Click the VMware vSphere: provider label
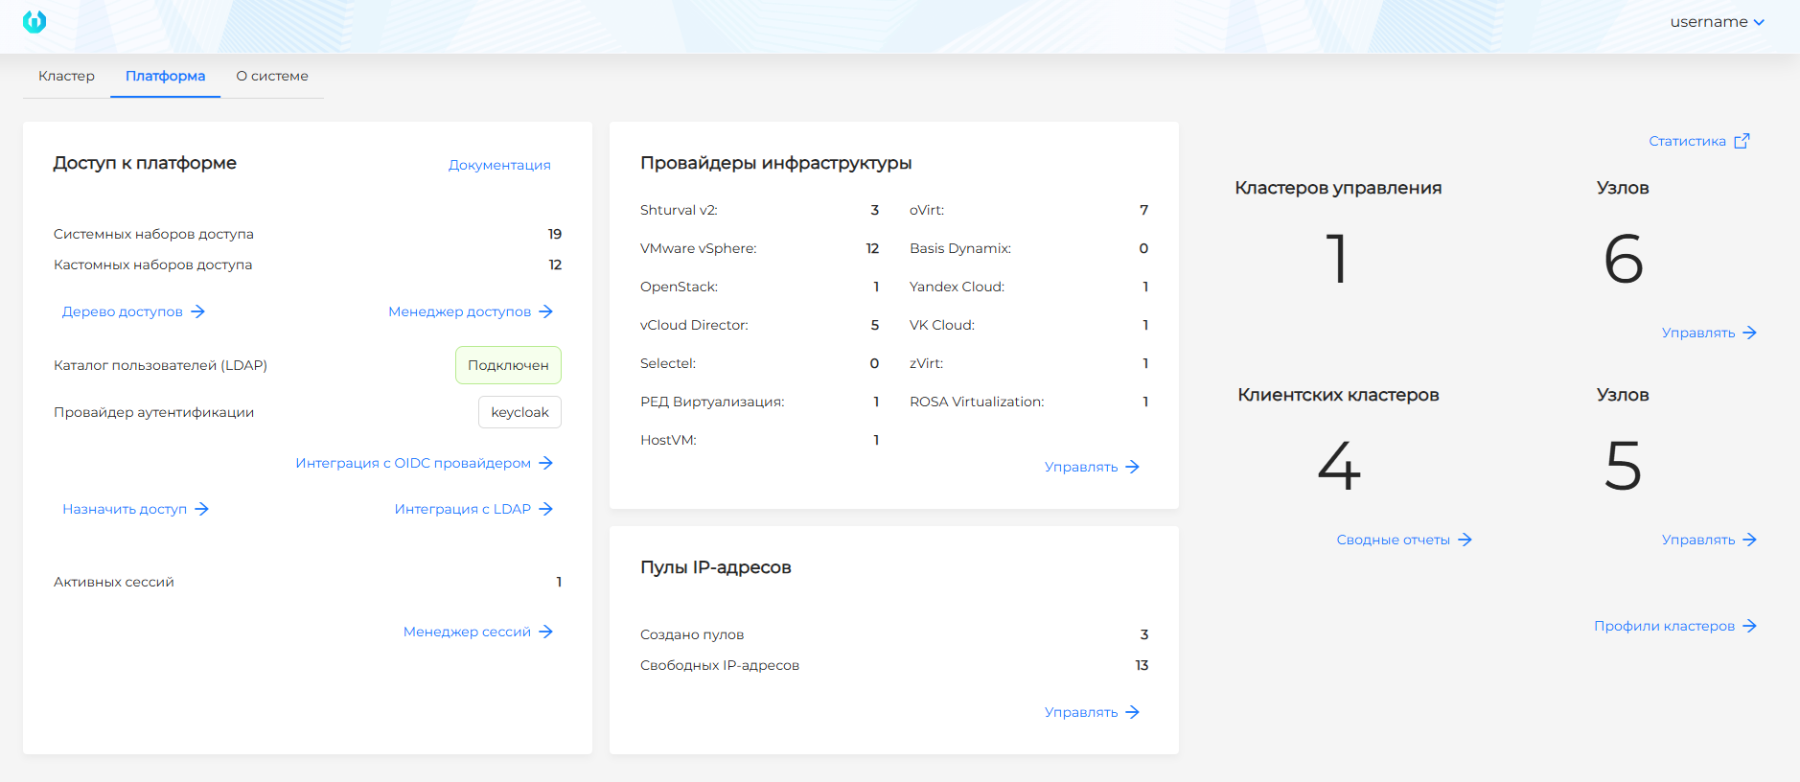This screenshot has width=1800, height=782. (x=698, y=248)
